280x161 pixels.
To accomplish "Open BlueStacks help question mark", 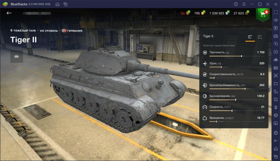I will [x=236, y=4].
